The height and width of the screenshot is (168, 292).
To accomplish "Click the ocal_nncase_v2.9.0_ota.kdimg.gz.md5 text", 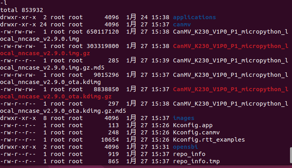I will click(63, 111).
